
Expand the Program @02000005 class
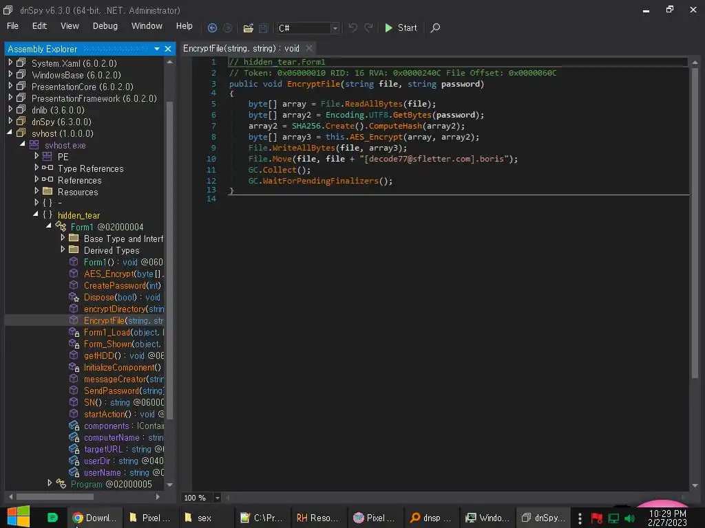[50, 483]
